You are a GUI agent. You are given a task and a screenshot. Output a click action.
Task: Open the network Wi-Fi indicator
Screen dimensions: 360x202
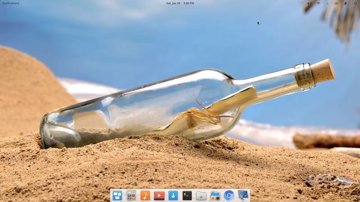tap(318, 3)
